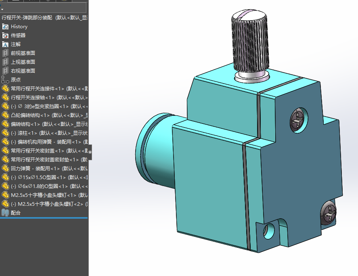Click the 传感器 sensors folder icon

point(5,36)
